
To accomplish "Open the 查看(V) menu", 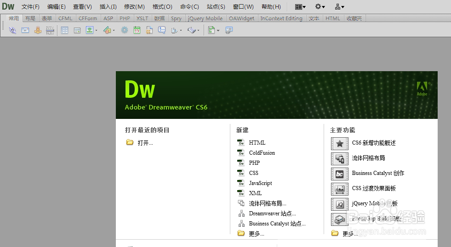I will pos(82,6).
